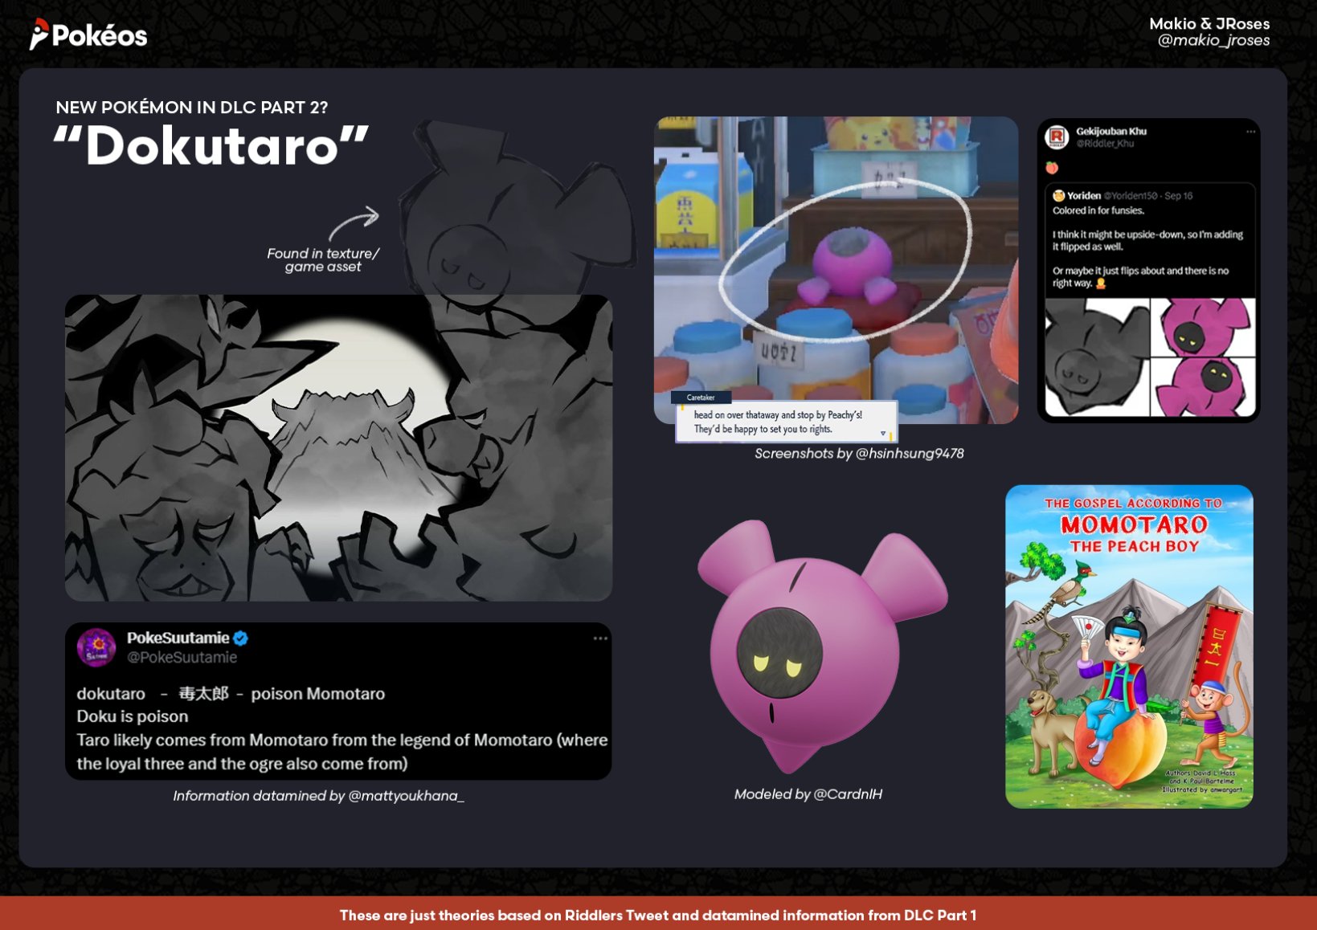1317x930 pixels.
Task: Click the Gekijouban Khu display name
Action: [x=1111, y=131]
